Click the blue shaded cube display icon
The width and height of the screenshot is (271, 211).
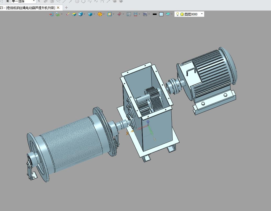point(80,14)
